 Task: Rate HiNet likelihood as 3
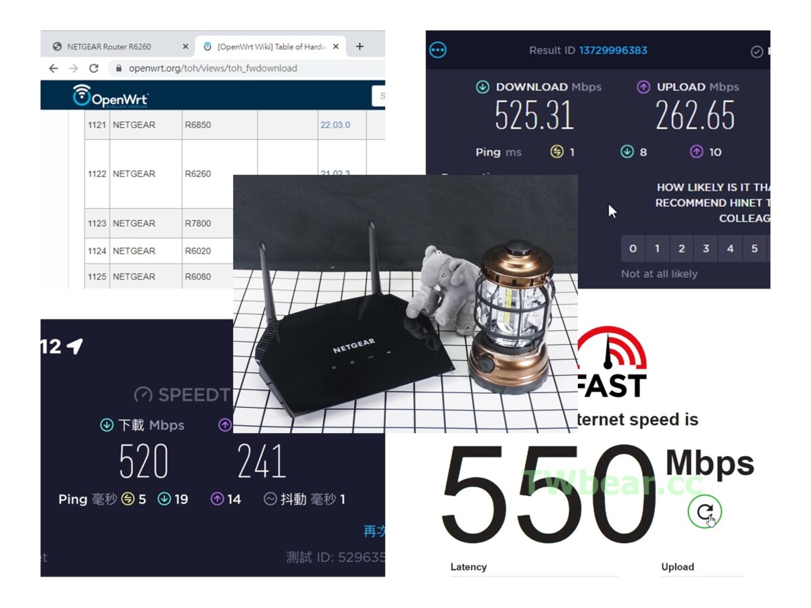(x=706, y=249)
